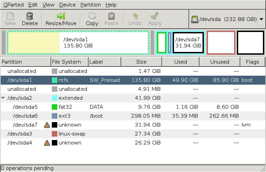Select the /dev/sda5 partition row
The width and height of the screenshot is (266, 172).
pyautogui.click(x=133, y=107)
